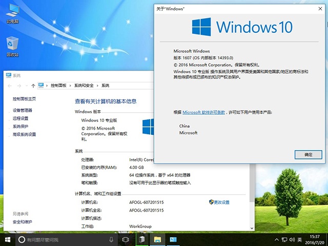The image size is (328, 246).
Task: Open 系统保护 in the sidebar
Action: pos(20,127)
